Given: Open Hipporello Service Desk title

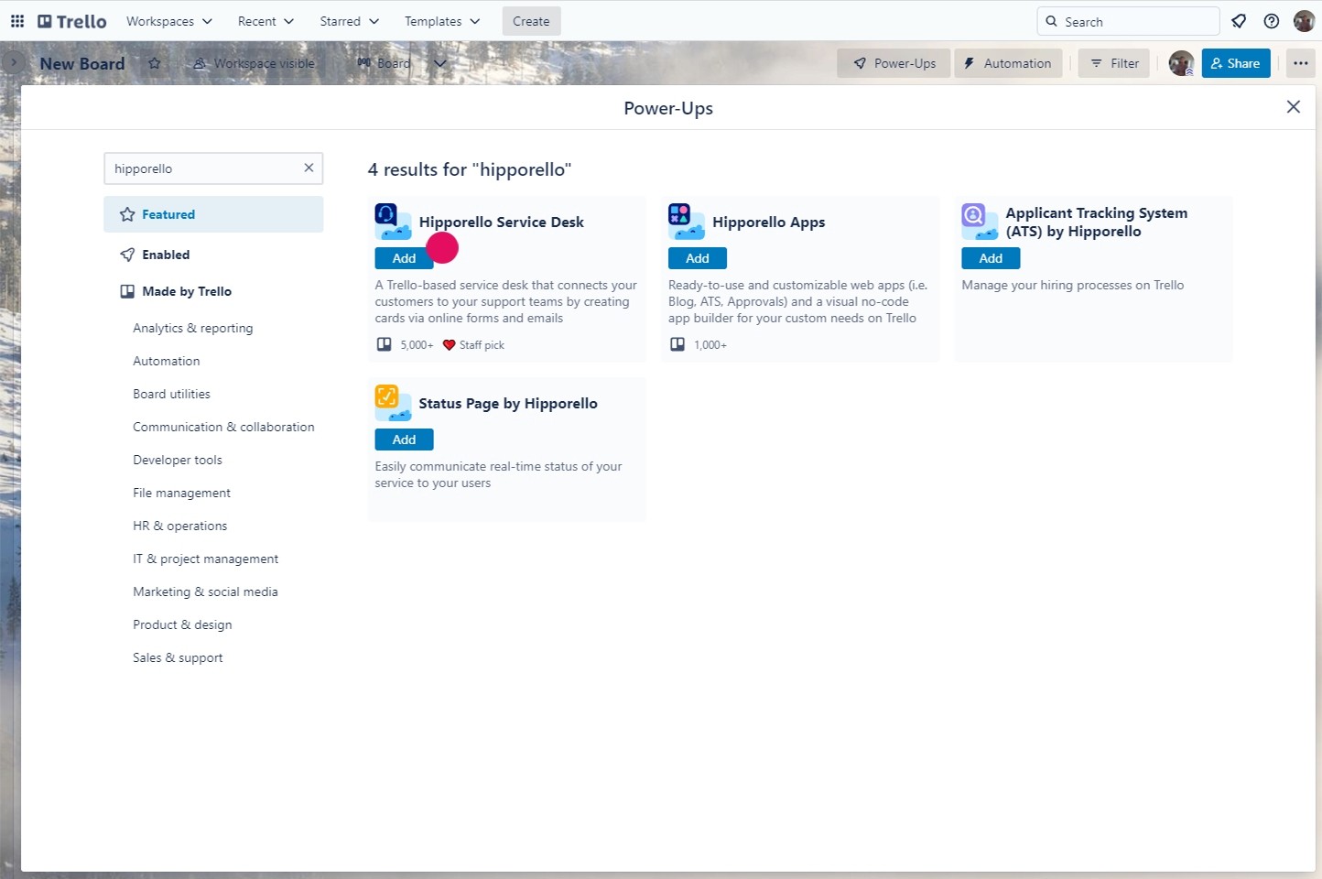Looking at the screenshot, I should click(501, 222).
